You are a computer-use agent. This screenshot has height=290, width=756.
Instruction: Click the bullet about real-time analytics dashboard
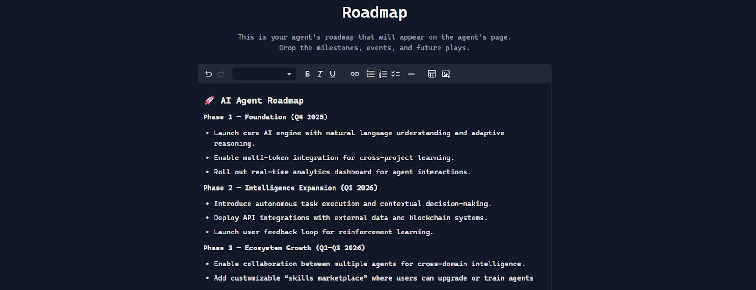tap(342, 172)
